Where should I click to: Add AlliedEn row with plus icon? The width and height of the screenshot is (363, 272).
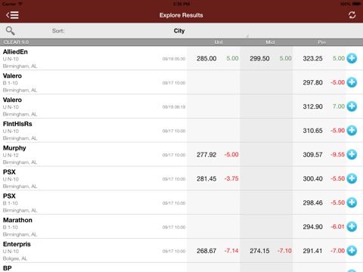click(x=352, y=58)
